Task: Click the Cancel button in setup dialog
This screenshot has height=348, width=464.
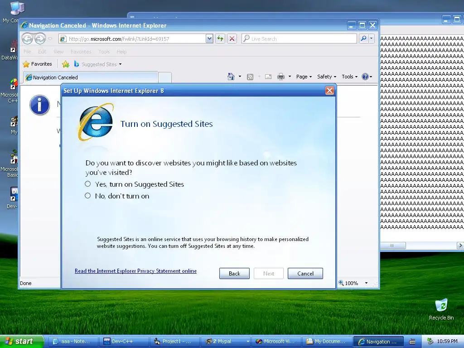Action: point(305,273)
